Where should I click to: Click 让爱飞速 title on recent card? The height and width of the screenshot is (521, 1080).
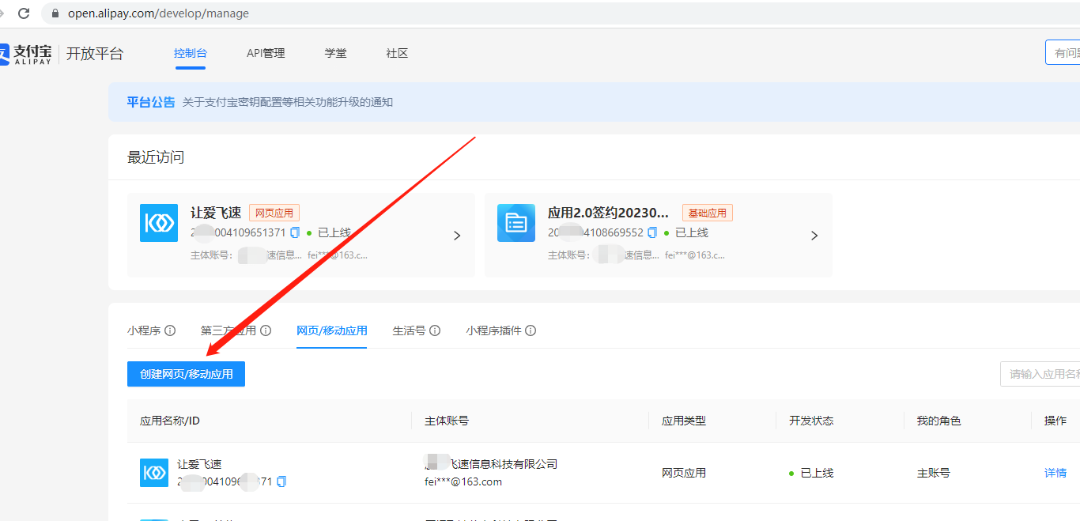[x=216, y=213]
